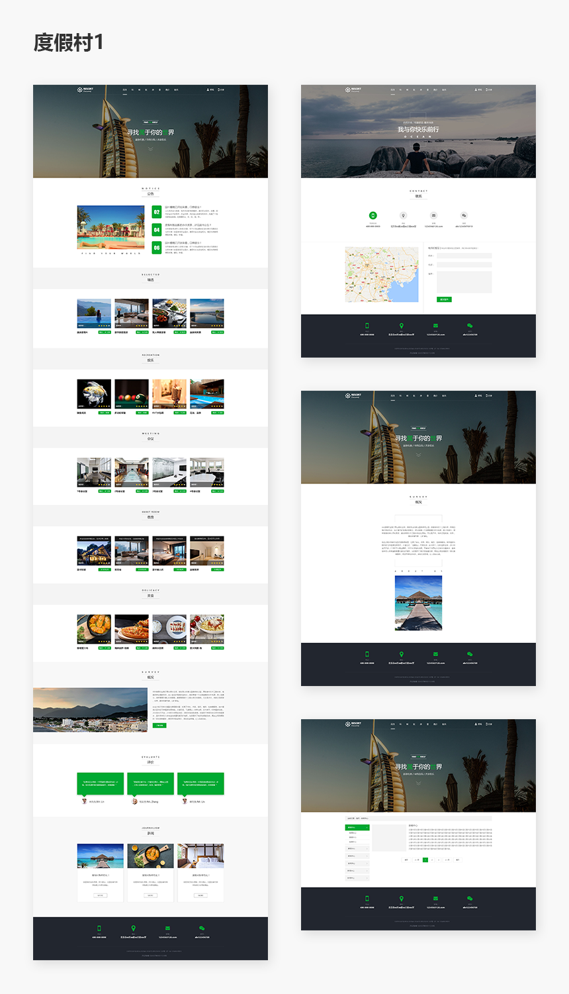Click the grey WeChat icon in the contact section
This screenshot has width=569, height=994.
[x=464, y=215]
